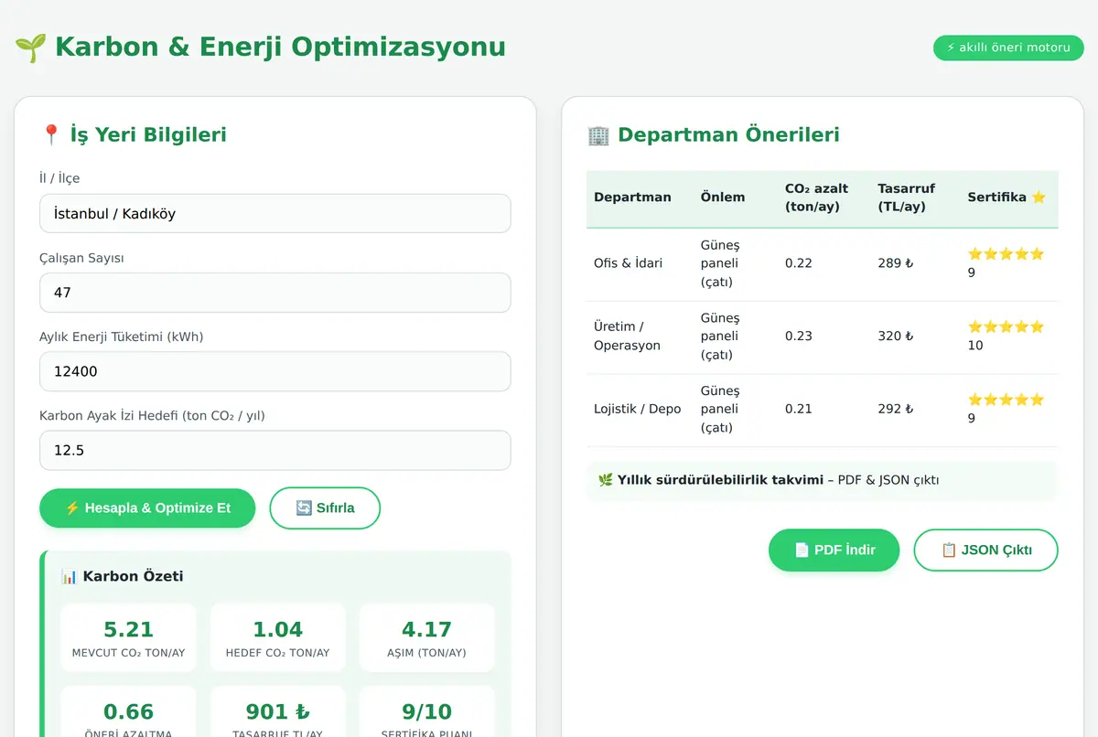
Task: Click the 'Ofis & İdari' cell
Action: point(628,263)
